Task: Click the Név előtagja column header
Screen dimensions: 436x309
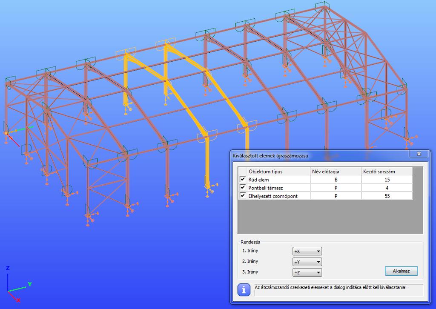Action: click(x=336, y=171)
